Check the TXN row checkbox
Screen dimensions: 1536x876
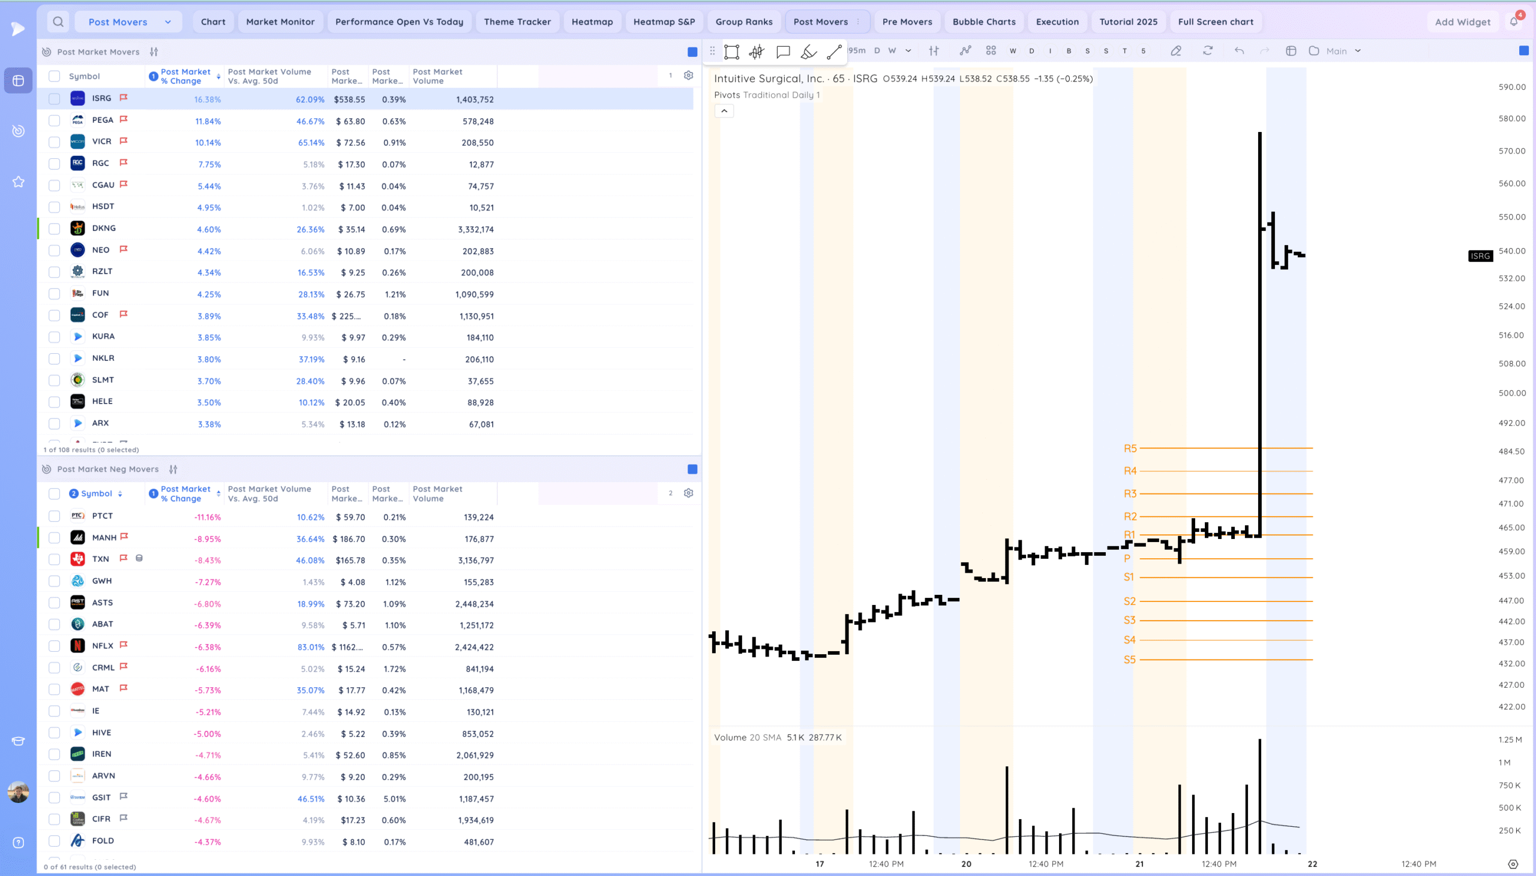54,559
